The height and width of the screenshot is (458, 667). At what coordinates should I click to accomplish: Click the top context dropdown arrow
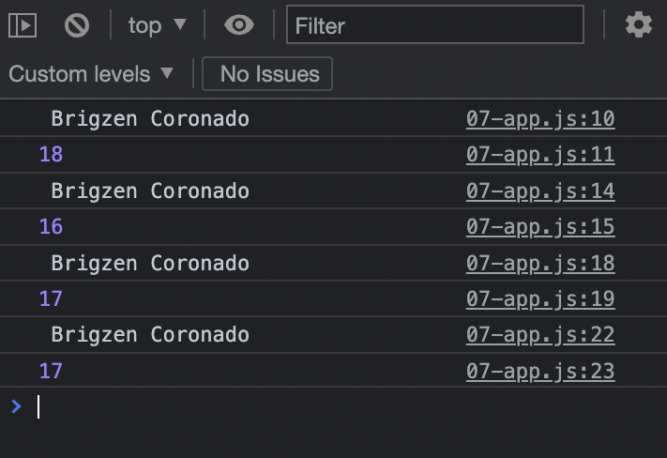[180, 24]
